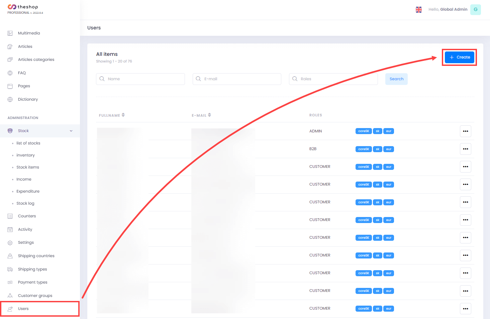This screenshot has width=490, height=319.
Task: Open three-dot menu of last CUSTOMER row
Action: 466,309
